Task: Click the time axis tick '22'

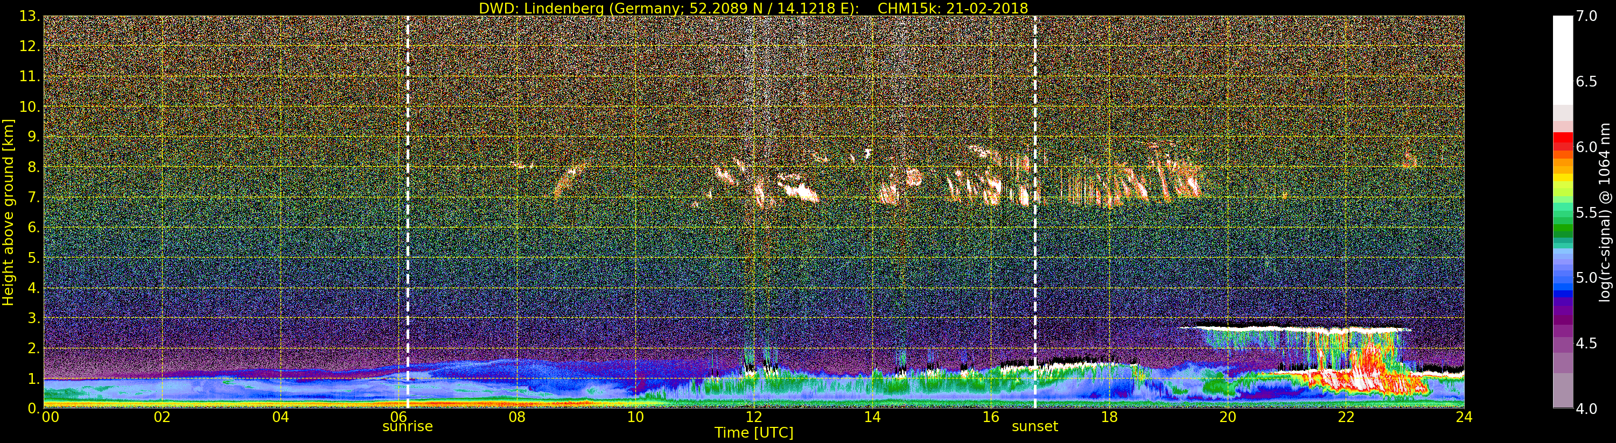Action: pos(1346,417)
